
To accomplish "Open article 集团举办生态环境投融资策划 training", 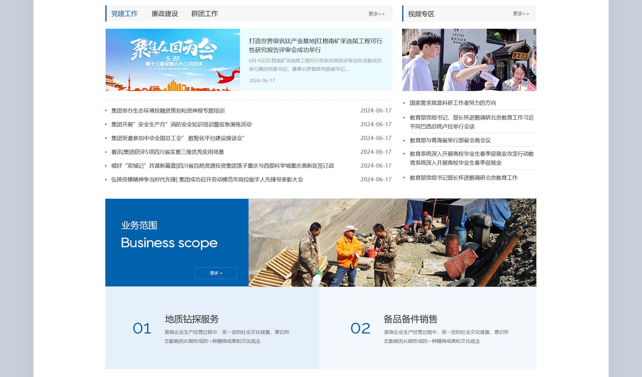I will (168, 111).
